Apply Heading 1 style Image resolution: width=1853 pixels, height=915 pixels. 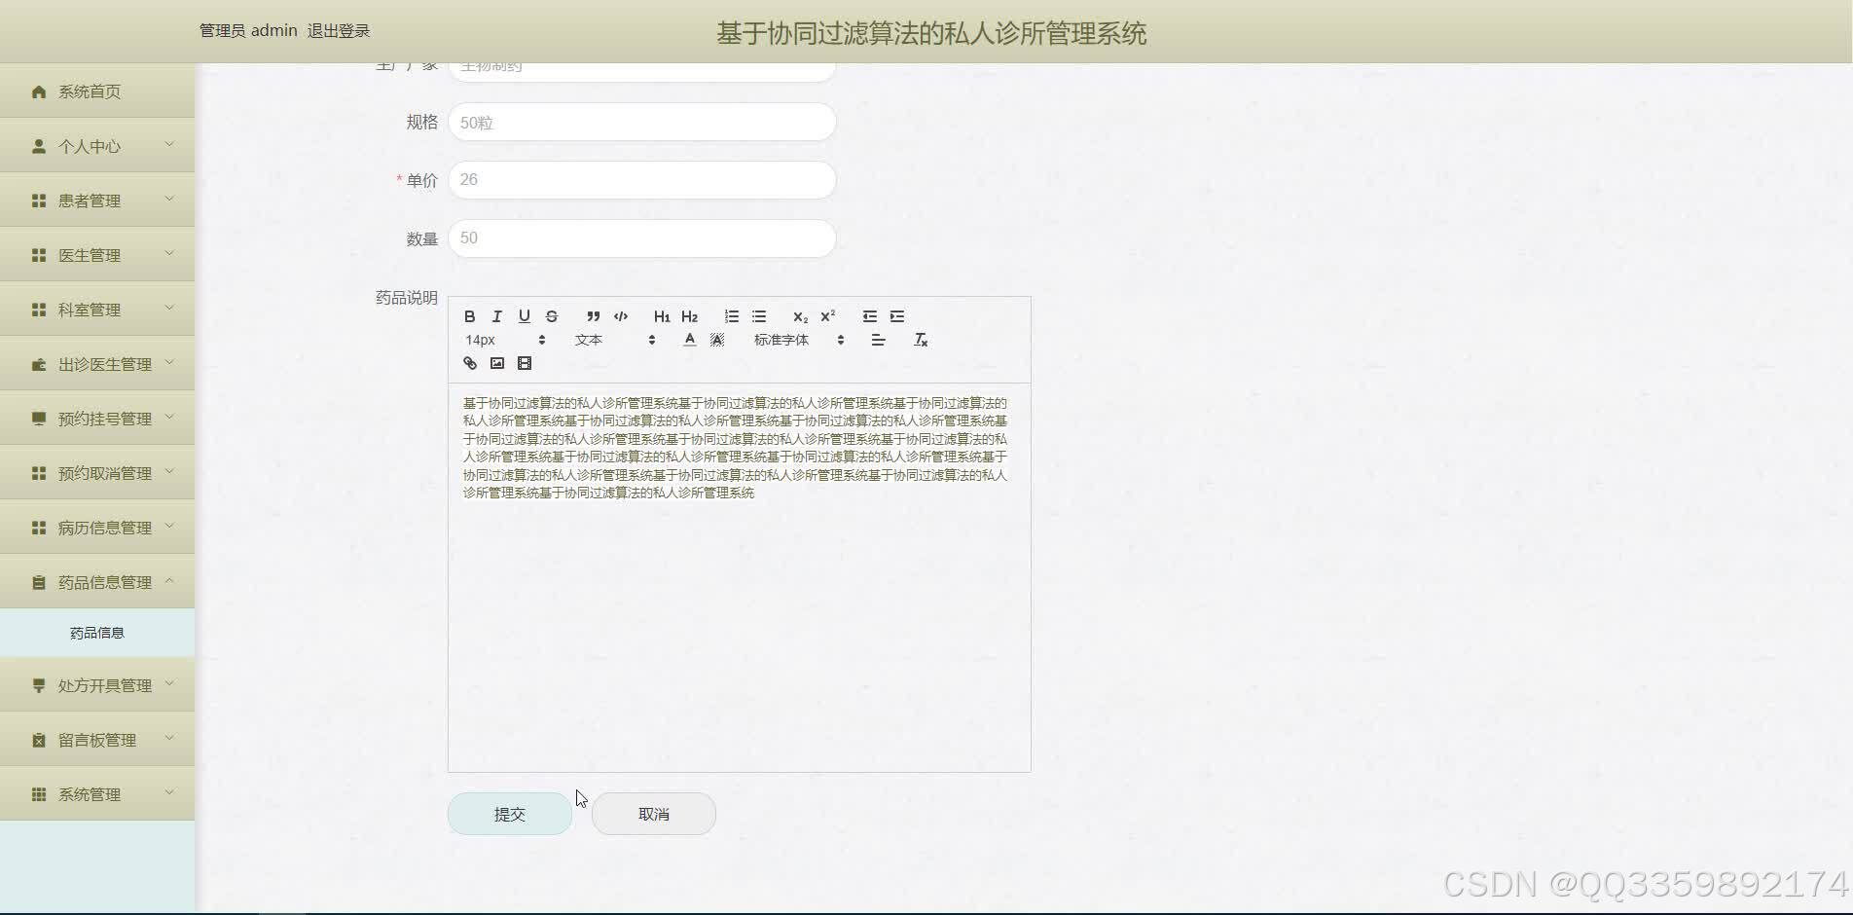pos(662,316)
